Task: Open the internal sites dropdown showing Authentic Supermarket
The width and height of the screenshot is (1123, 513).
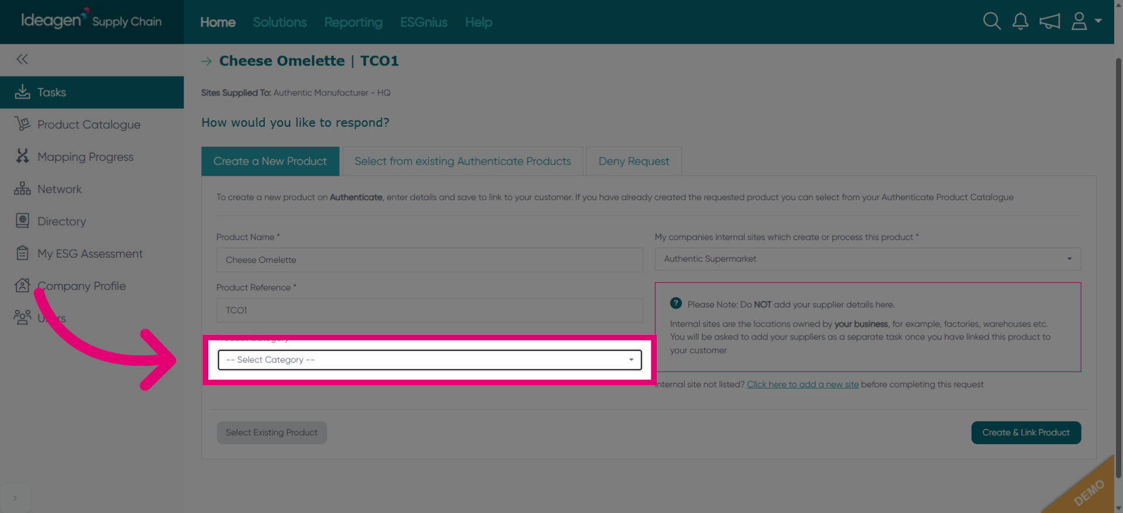Action: click(x=867, y=259)
